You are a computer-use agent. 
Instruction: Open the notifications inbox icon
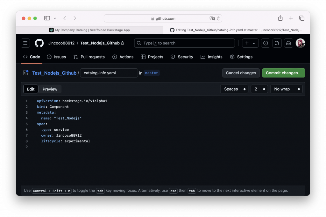pyautogui.click(x=288, y=43)
